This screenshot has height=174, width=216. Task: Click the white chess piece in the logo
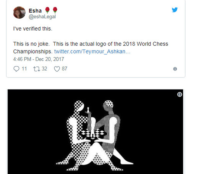tap(88, 110)
